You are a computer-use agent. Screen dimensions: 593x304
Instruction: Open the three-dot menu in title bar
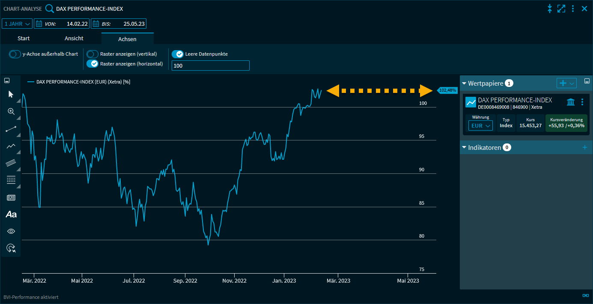(573, 9)
